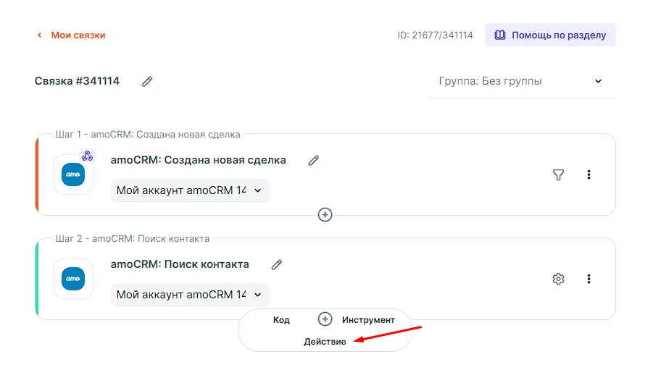The width and height of the screenshot is (661, 370).
Task: Open settings gear for step 2
Action: (x=558, y=279)
